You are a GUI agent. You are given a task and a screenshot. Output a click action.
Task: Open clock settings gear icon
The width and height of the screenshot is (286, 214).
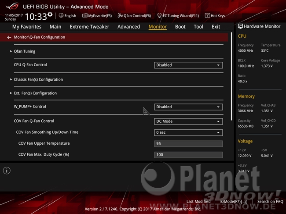pyautogui.click(x=50, y=14)
